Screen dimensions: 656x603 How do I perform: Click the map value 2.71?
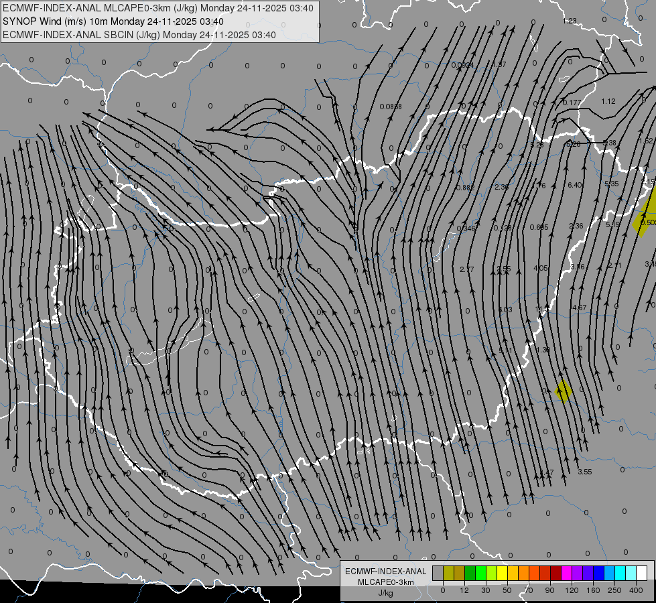(614, 265)
